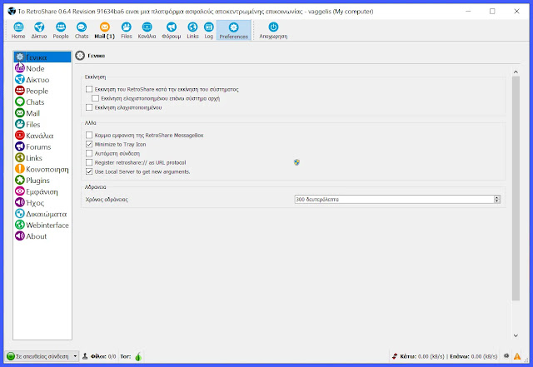Click the friends count status icon
533x367 pixels.
tap(85, 356)
